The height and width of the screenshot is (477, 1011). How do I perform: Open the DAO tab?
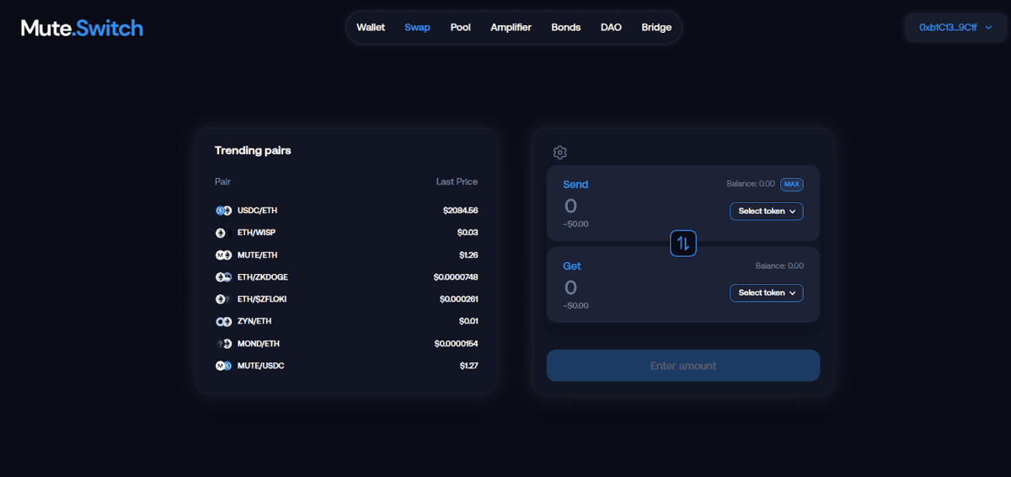tap(611, 27)
